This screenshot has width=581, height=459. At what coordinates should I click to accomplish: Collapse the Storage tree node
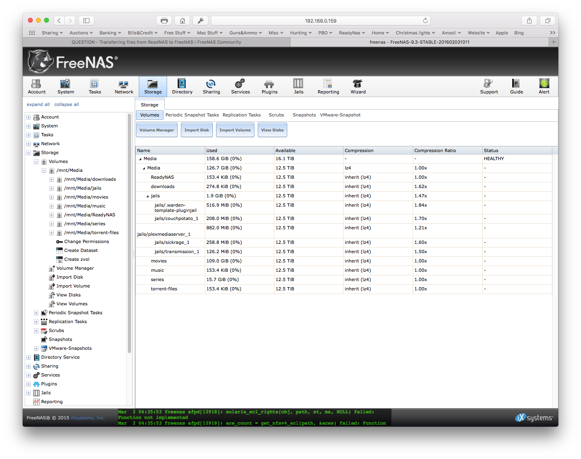pos(28,153)
